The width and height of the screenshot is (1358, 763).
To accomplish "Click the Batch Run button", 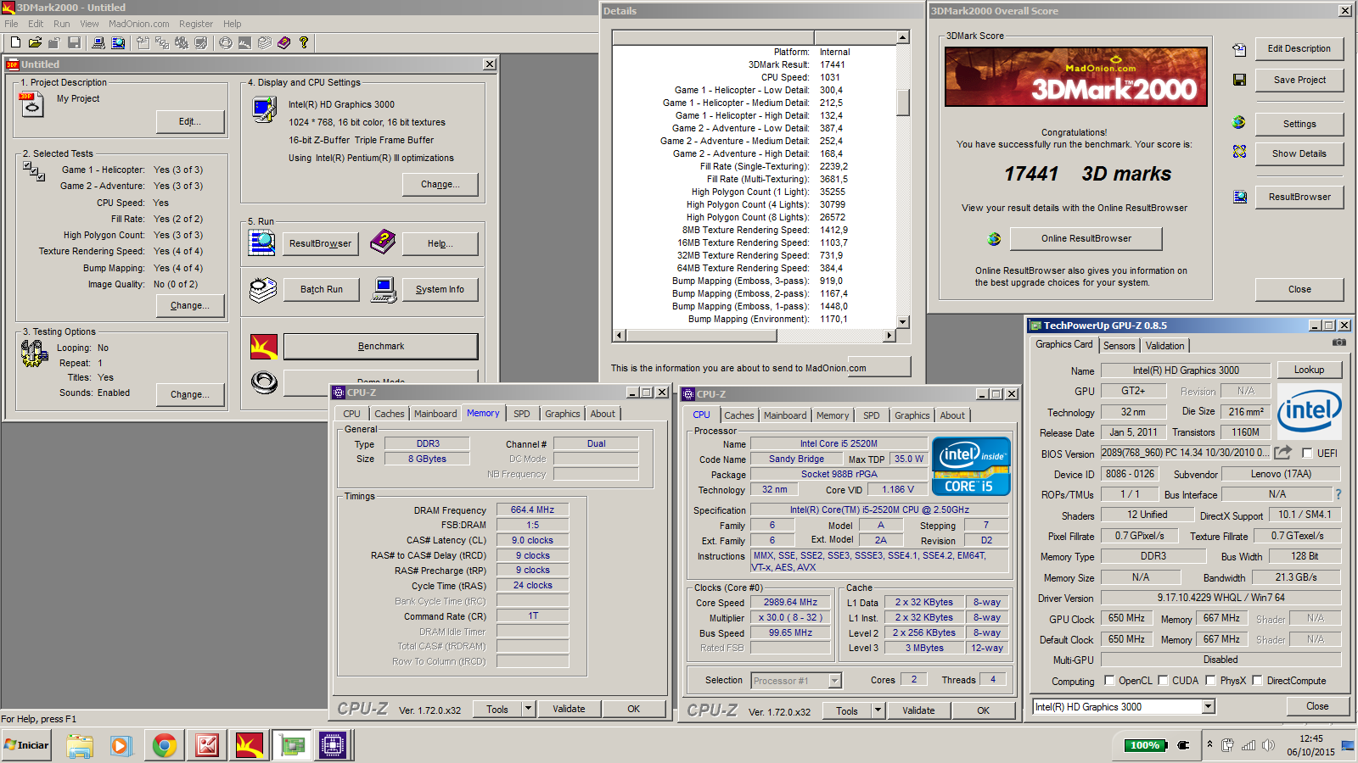I will [321, 289].
